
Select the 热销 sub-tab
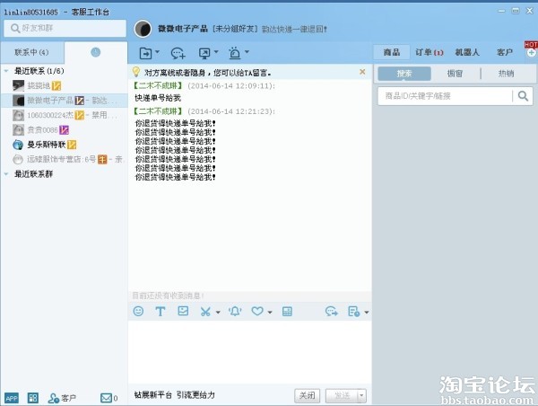[506, 74]
